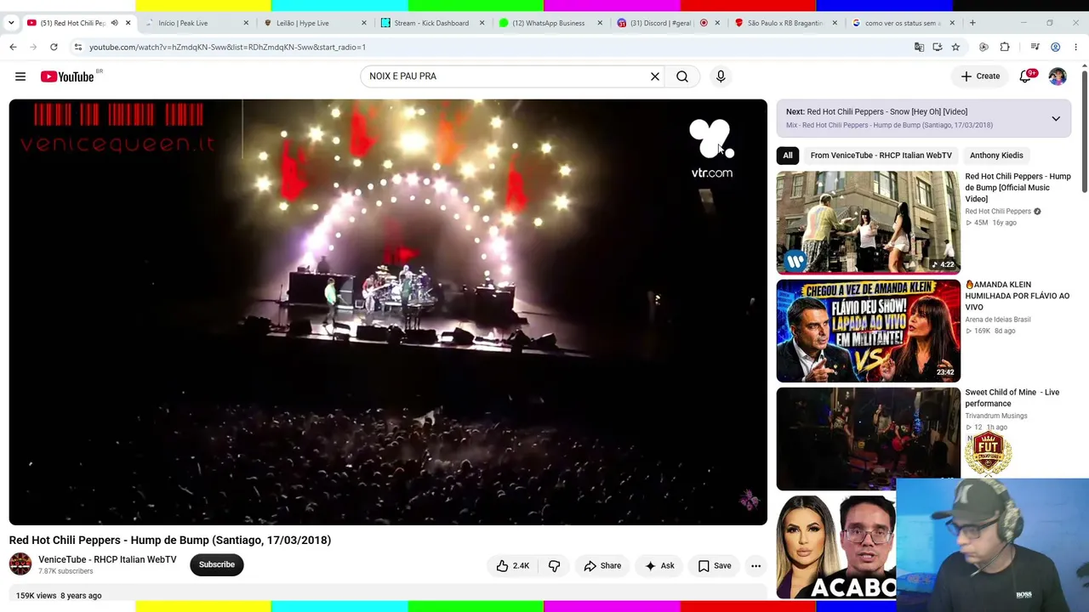Open the media controls icon in Chrome toolbar
This screenshot has height=612, width=1089.
[x=1035, y=47]
